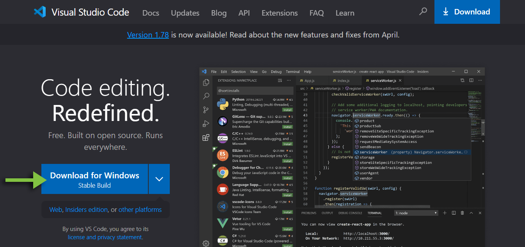
Task: Click the new terminal plus icon
Action: 445,213
